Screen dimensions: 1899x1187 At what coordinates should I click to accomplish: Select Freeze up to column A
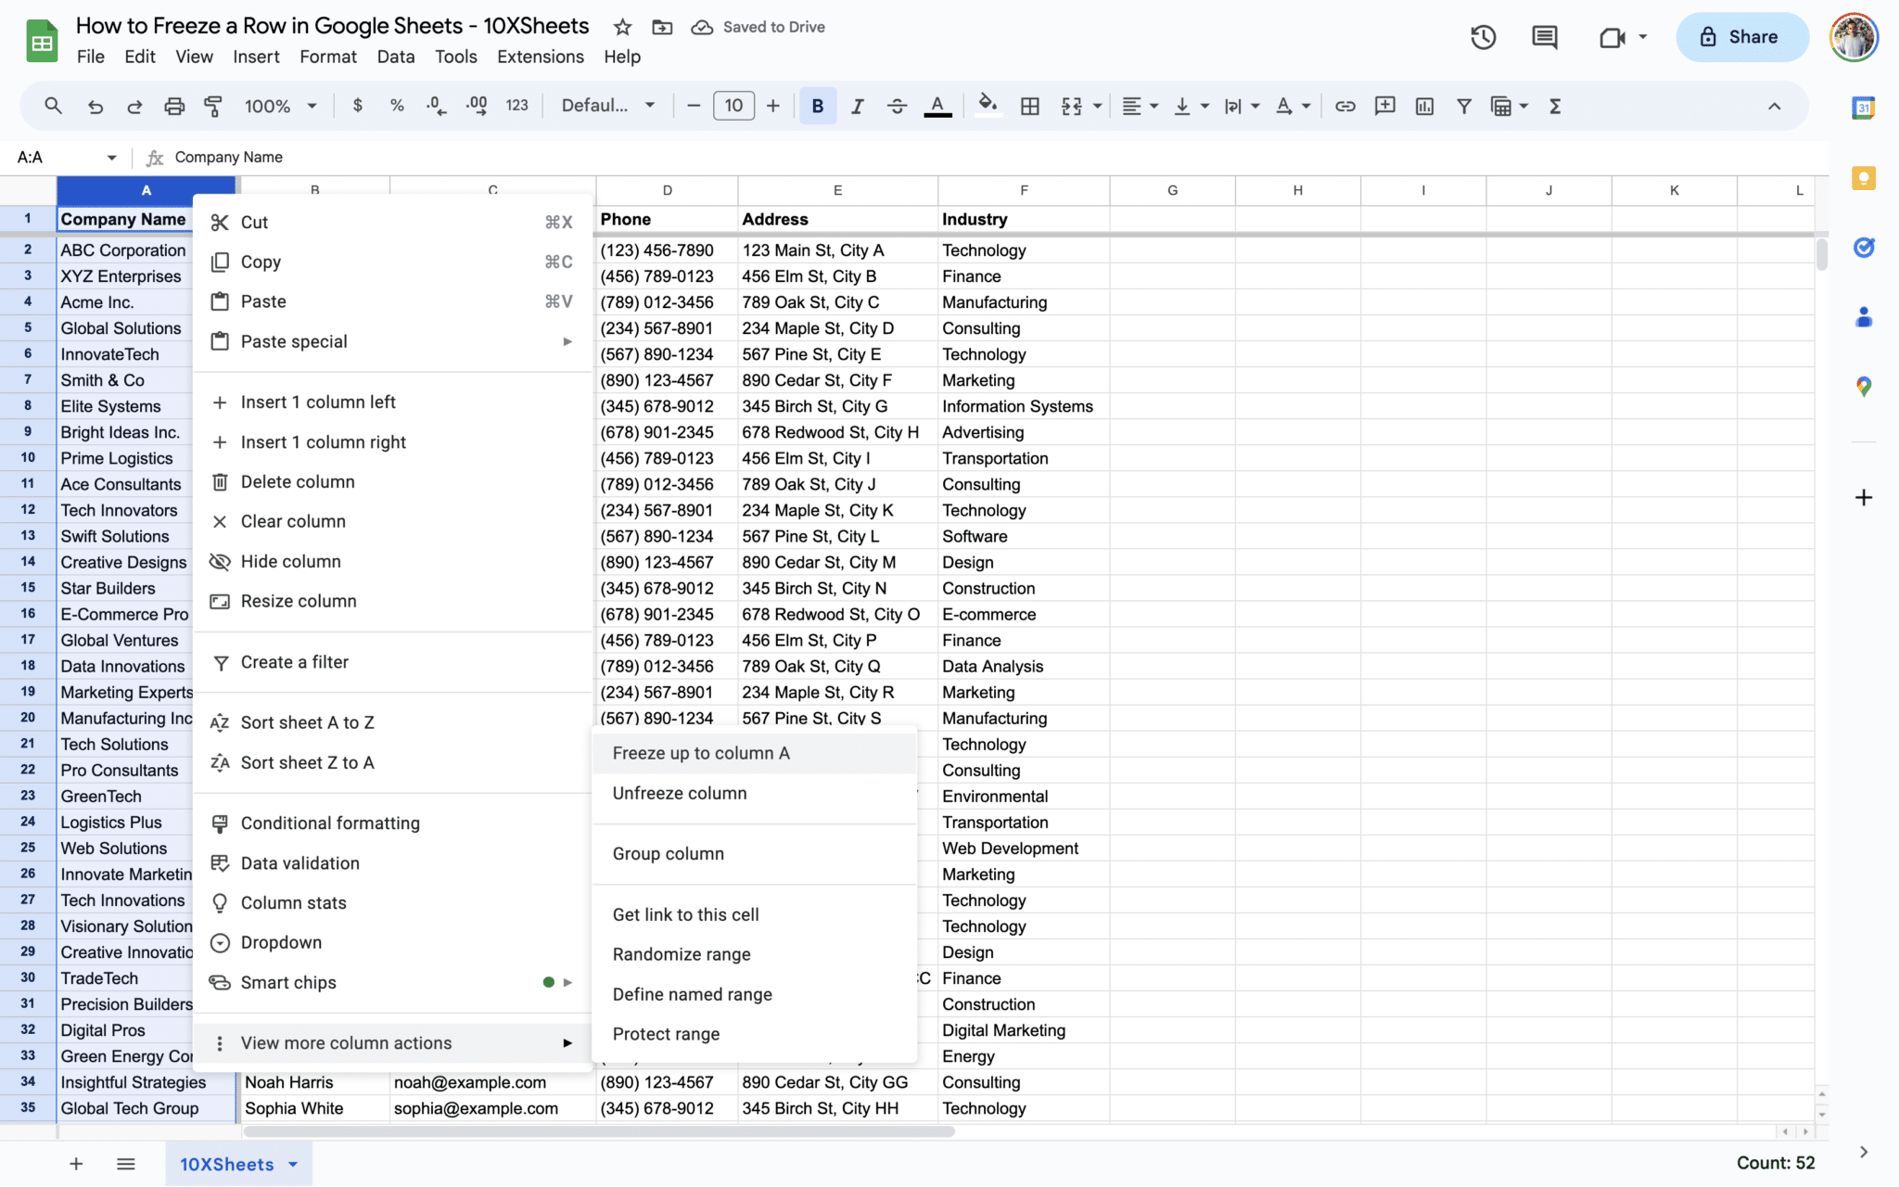pos(701,753)
